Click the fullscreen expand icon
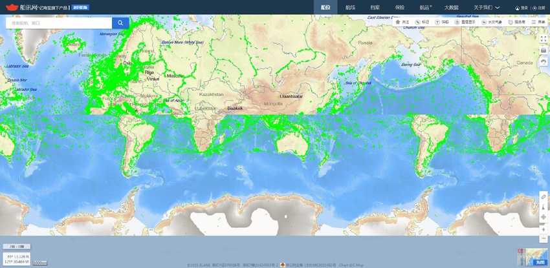550x268 pixels. click(x=544, y=39)
